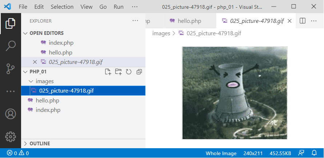324x158 pixels.
Task: Open the notifications bell in status bar
Action: [314, 153]
